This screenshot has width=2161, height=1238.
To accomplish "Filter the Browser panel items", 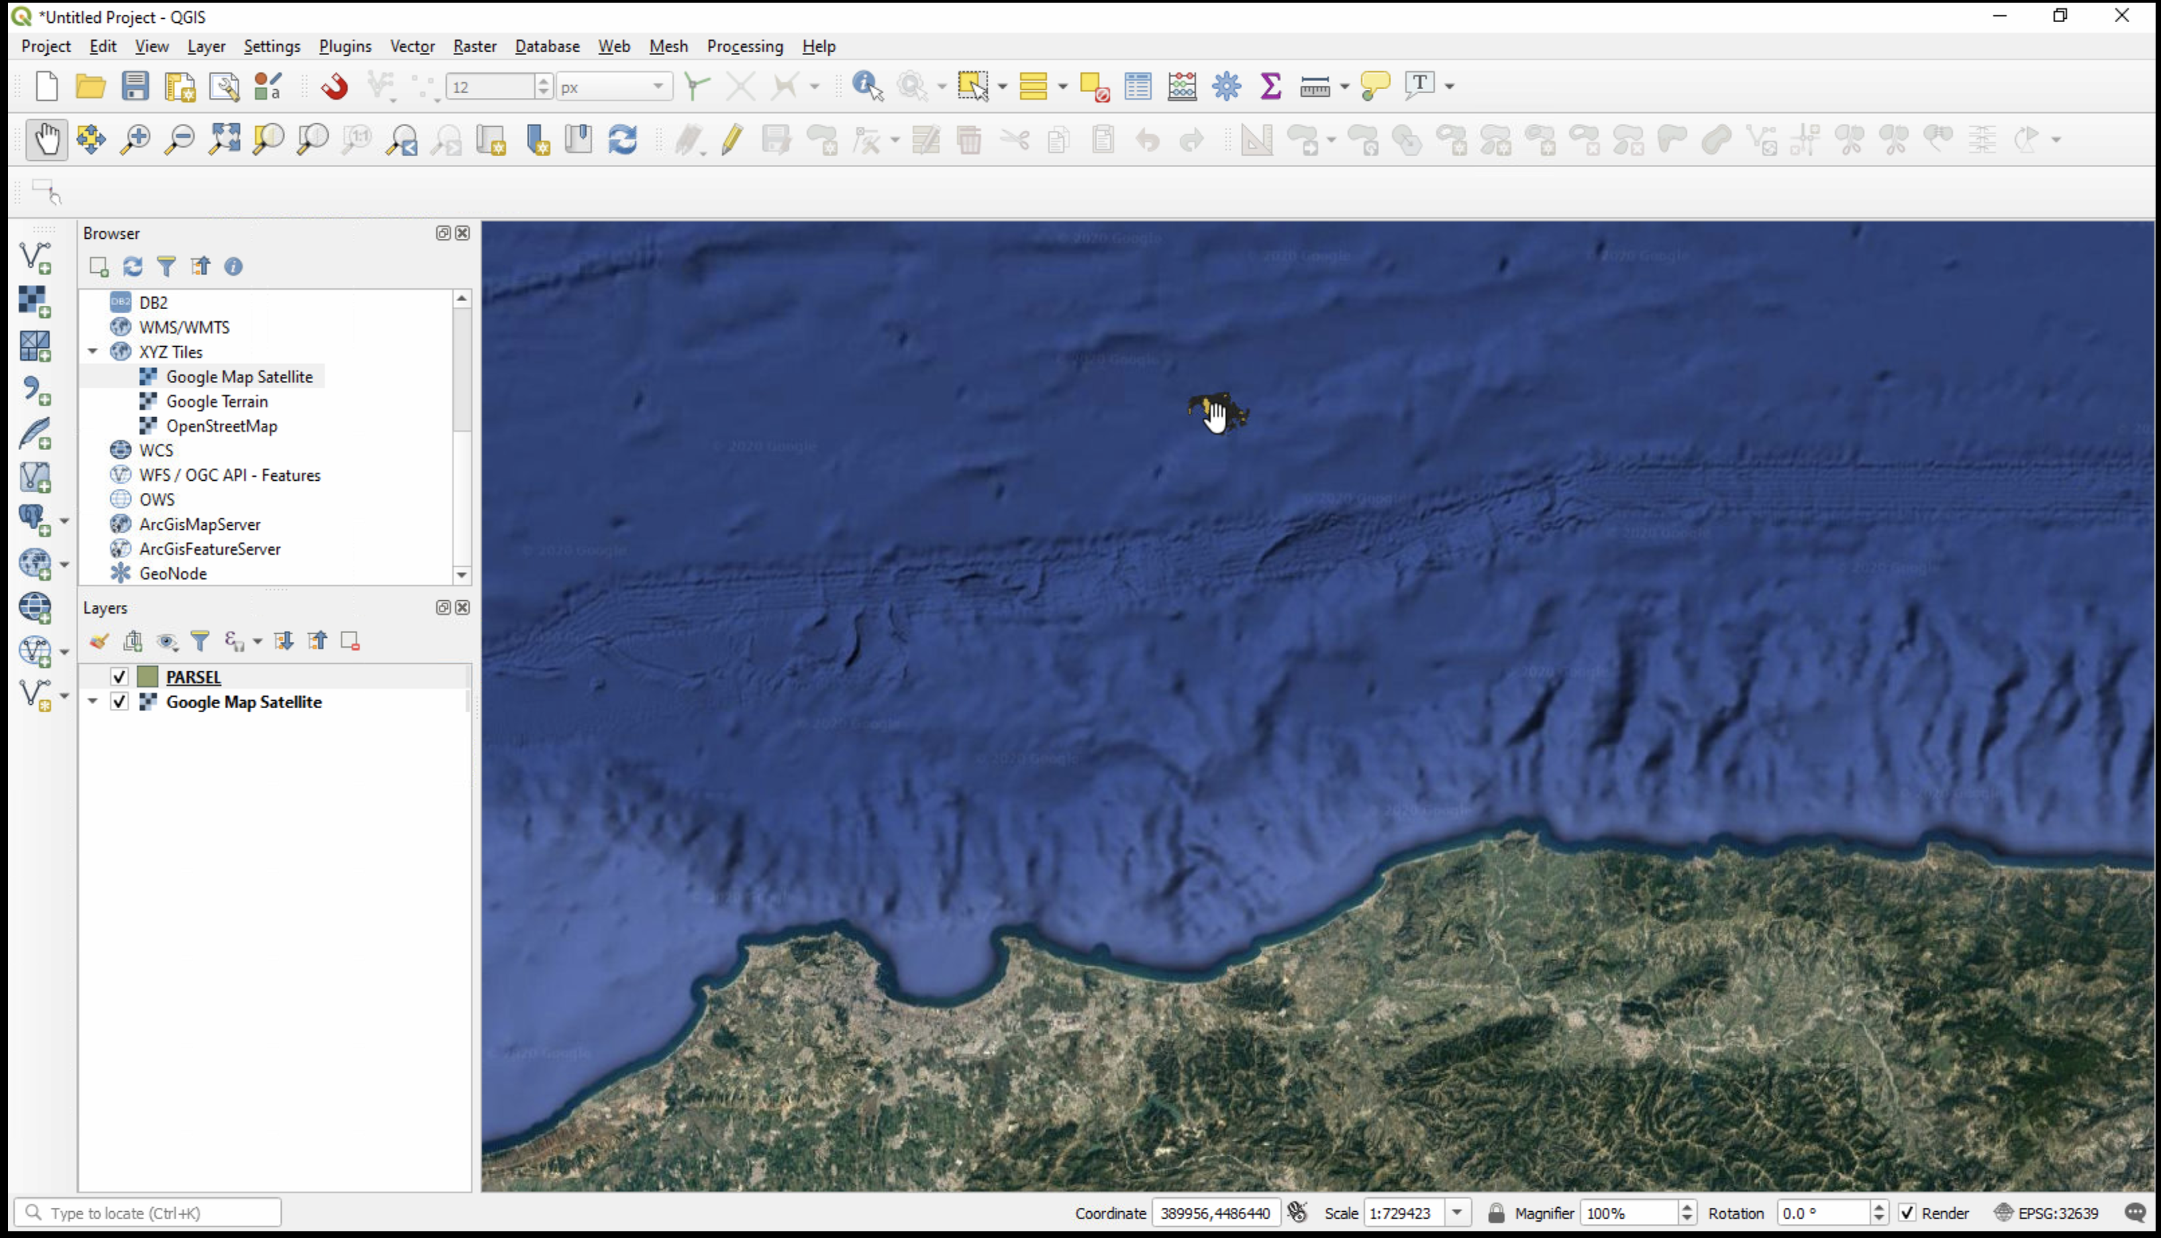I will tap(166, 267).
